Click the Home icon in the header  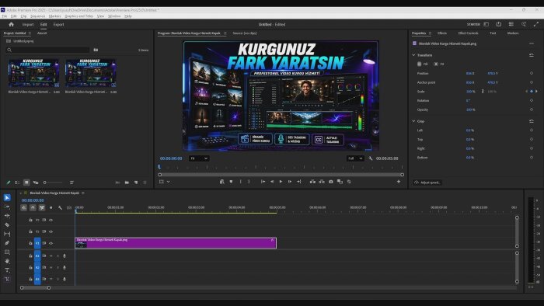tap(11, 24)
